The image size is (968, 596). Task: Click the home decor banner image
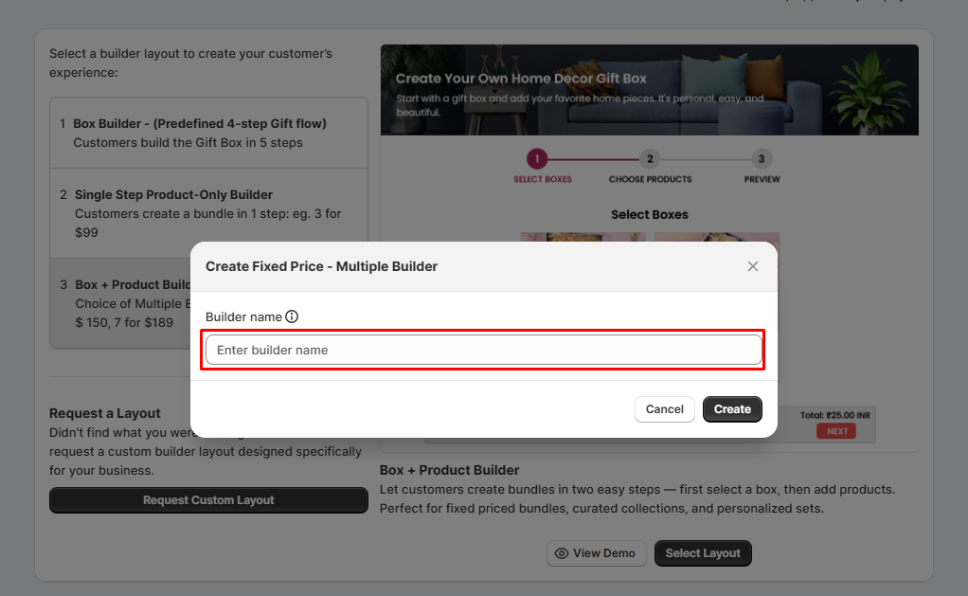649,89
